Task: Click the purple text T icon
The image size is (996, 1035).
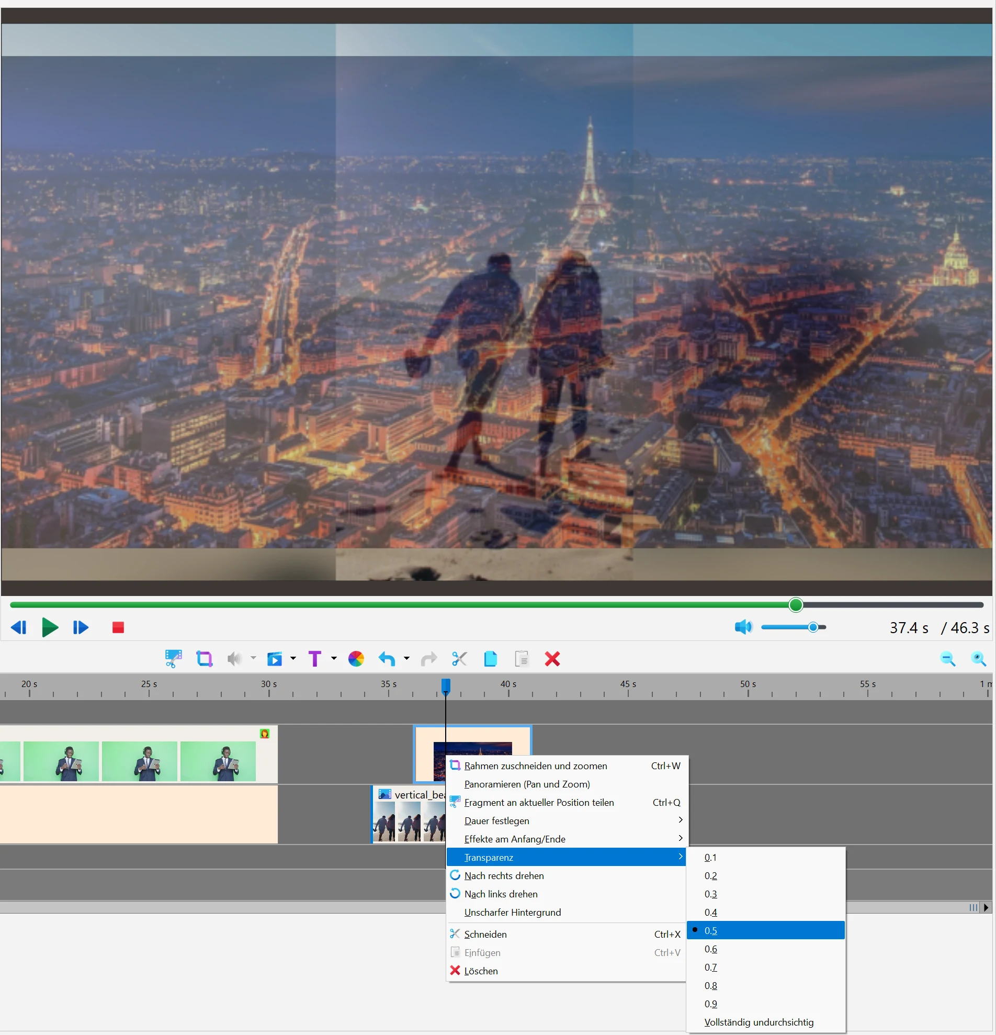Action: [x=314, y=658]
